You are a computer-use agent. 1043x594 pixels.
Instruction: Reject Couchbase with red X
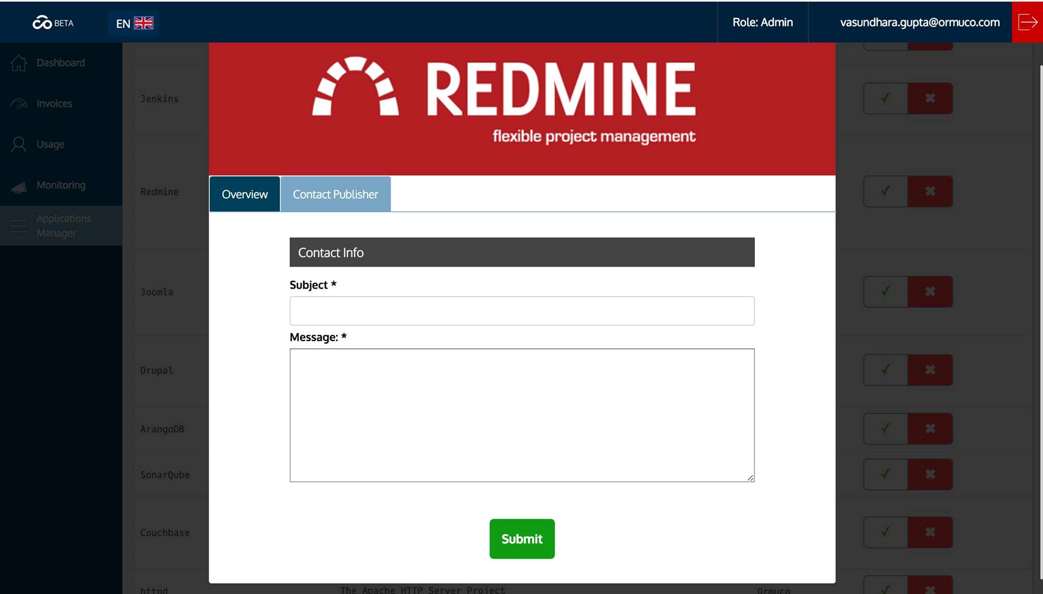930,532
